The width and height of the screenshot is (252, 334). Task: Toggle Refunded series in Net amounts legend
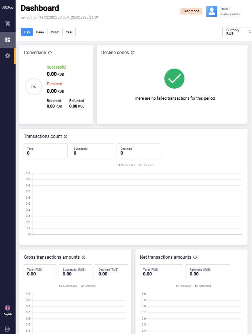pyautogui.click(x=203, y=286)
